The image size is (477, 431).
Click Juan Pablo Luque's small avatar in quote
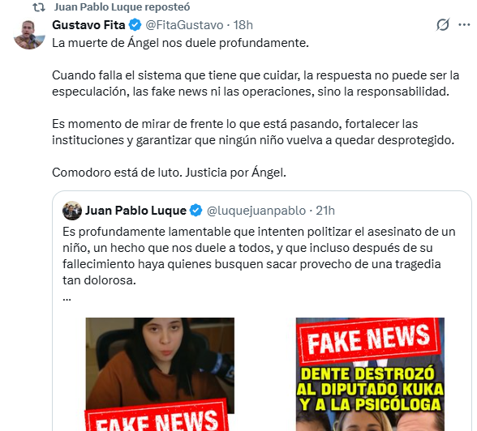point(72,211)
